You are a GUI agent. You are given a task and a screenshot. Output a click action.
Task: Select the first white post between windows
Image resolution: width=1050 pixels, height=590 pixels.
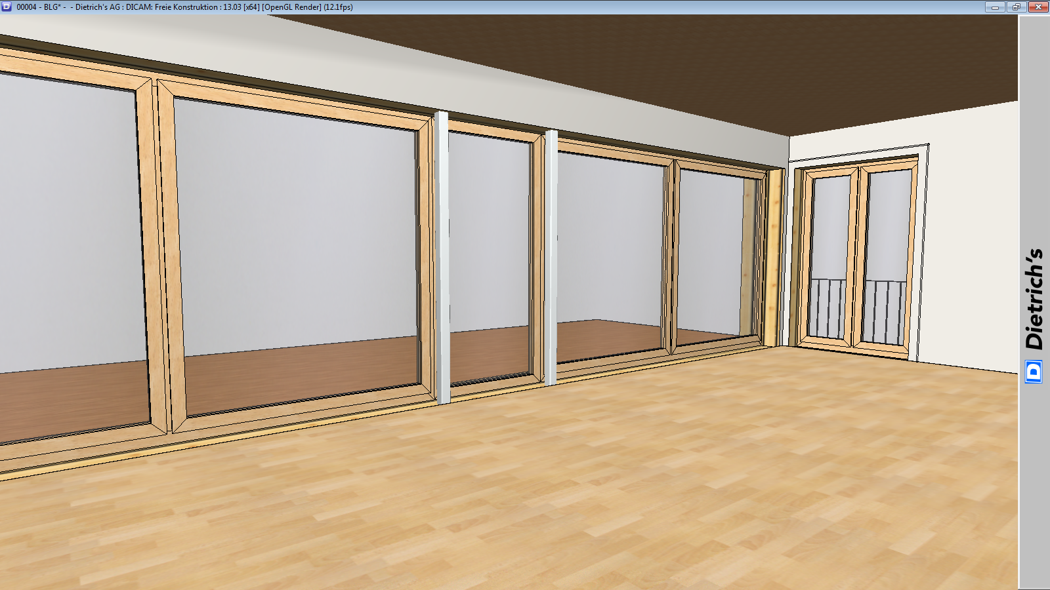(443, 256)
